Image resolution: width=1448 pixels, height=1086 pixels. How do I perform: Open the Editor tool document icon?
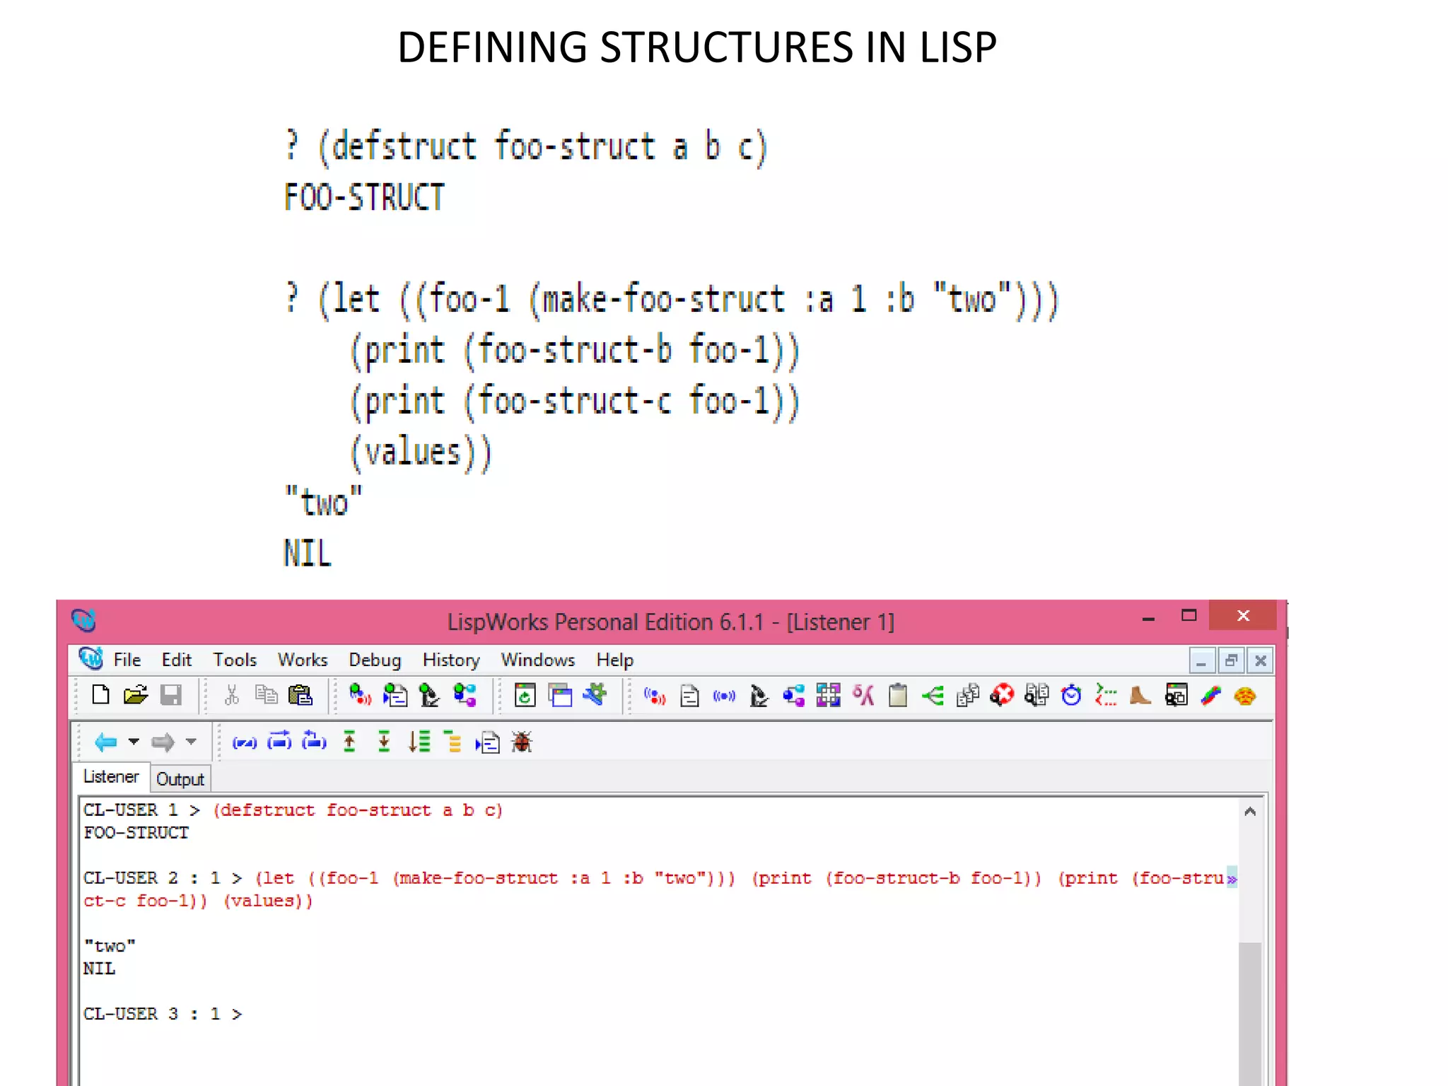(x=689, y=696)
